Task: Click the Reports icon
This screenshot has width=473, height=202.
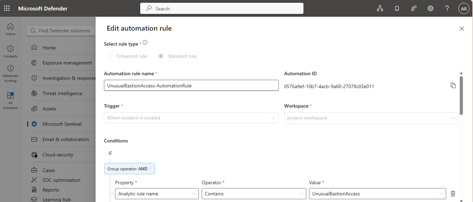Action: pyautogui.click(x=34, y=190)
